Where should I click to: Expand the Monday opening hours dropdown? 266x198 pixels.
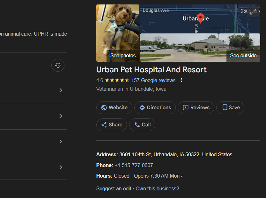(181, 176)
